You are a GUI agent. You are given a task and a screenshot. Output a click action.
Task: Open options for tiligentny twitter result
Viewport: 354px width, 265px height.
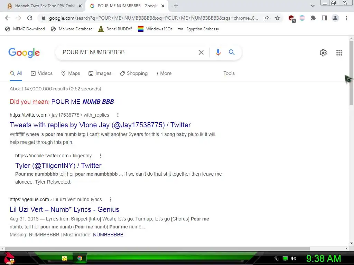pos(101,156)
